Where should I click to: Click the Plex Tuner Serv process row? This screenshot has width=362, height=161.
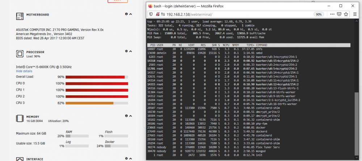click(249, 147)
